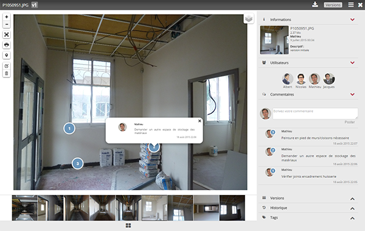This screenshot has width=365, height=231.
Task: Download the file P1050951.JPG
Action: (x=315, y=4)
